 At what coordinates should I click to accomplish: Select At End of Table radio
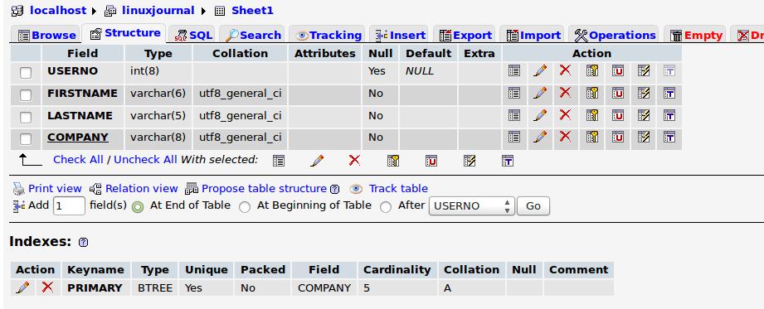point(138,207)
